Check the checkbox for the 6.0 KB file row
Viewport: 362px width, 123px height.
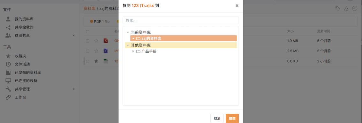pyautogui.click(x=88, y=61)
